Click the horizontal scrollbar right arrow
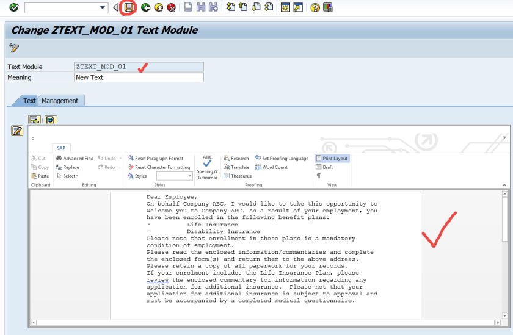Viewport: 513px width, 335px height. (498, 323)
